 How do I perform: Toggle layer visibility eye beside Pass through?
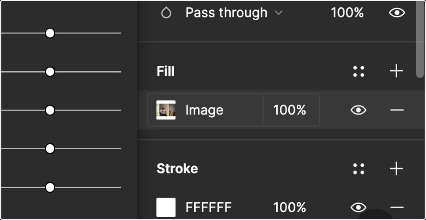coord(397,13)
